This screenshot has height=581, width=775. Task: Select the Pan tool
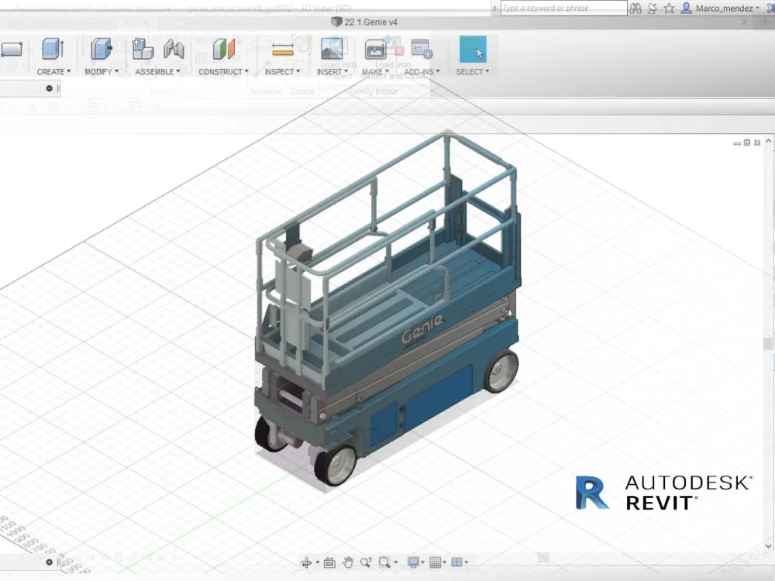pos(349,562)
